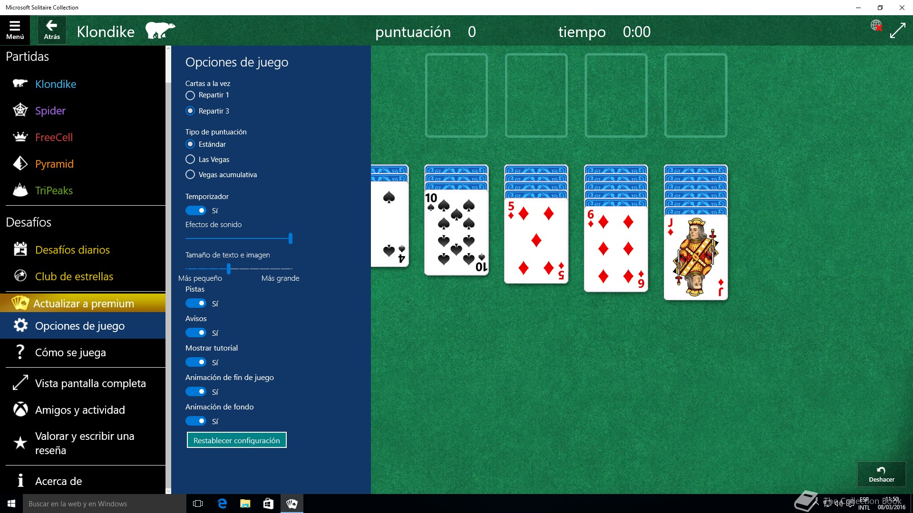Open Cómo se juega help
This screenshot has width=913, height=513.
pos(83,352)
